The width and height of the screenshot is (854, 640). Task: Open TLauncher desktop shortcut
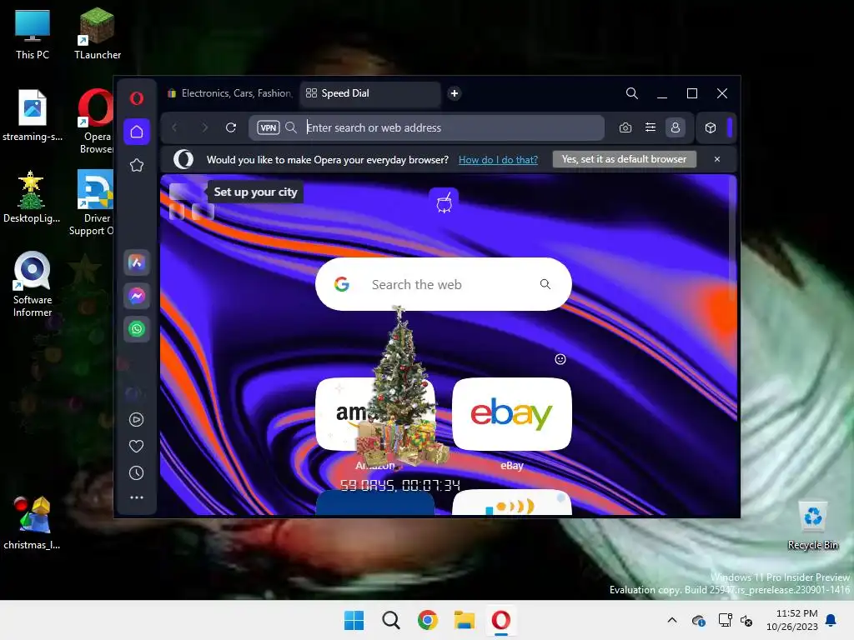(98, 33)
